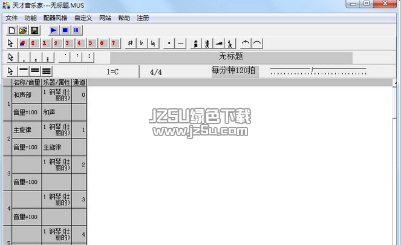401x245 pixels.
Task: Click track 4's 音量=100 volume cell
Action: pyautogui.click(x=27, y=217)
